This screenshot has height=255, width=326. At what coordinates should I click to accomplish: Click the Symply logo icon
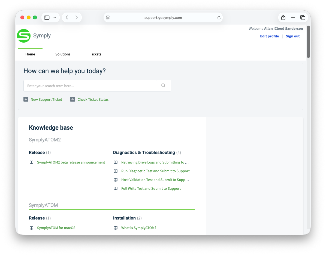click(x=24, y=35)
